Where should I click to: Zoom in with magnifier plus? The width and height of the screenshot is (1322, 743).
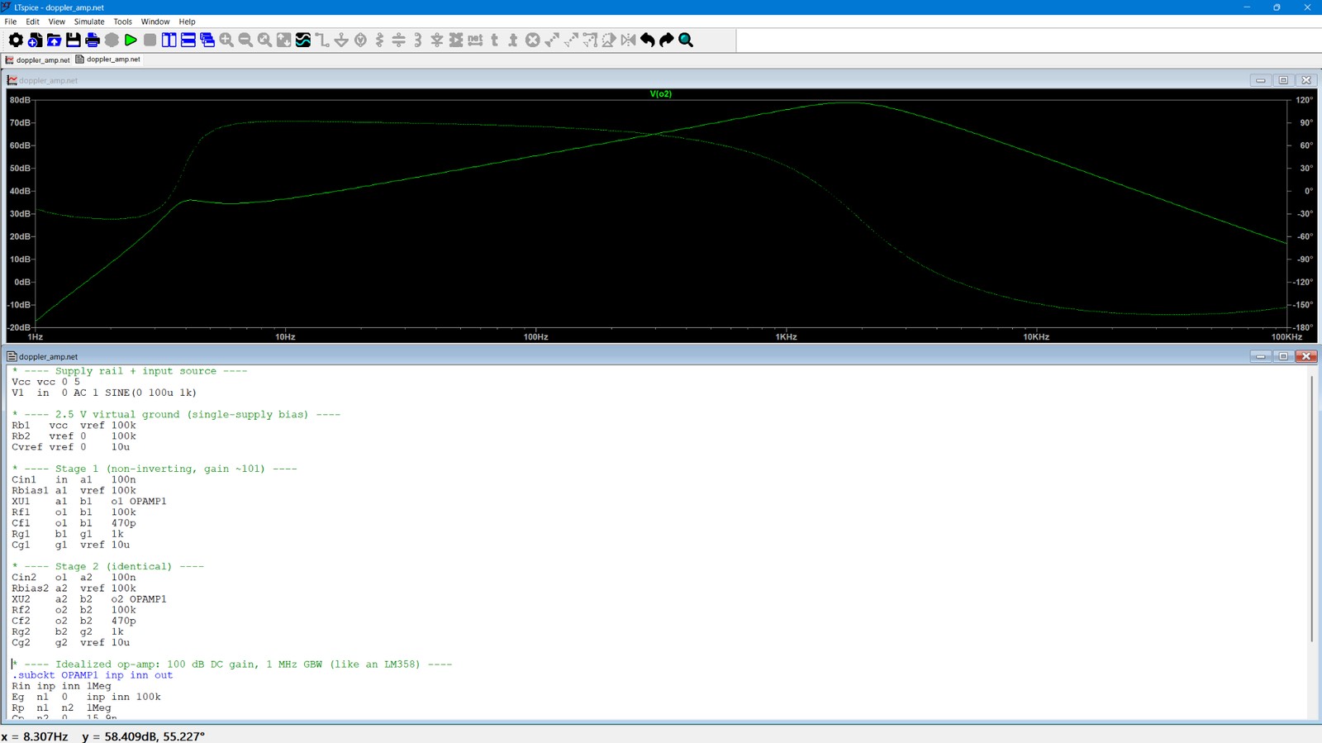coord(226,40)
